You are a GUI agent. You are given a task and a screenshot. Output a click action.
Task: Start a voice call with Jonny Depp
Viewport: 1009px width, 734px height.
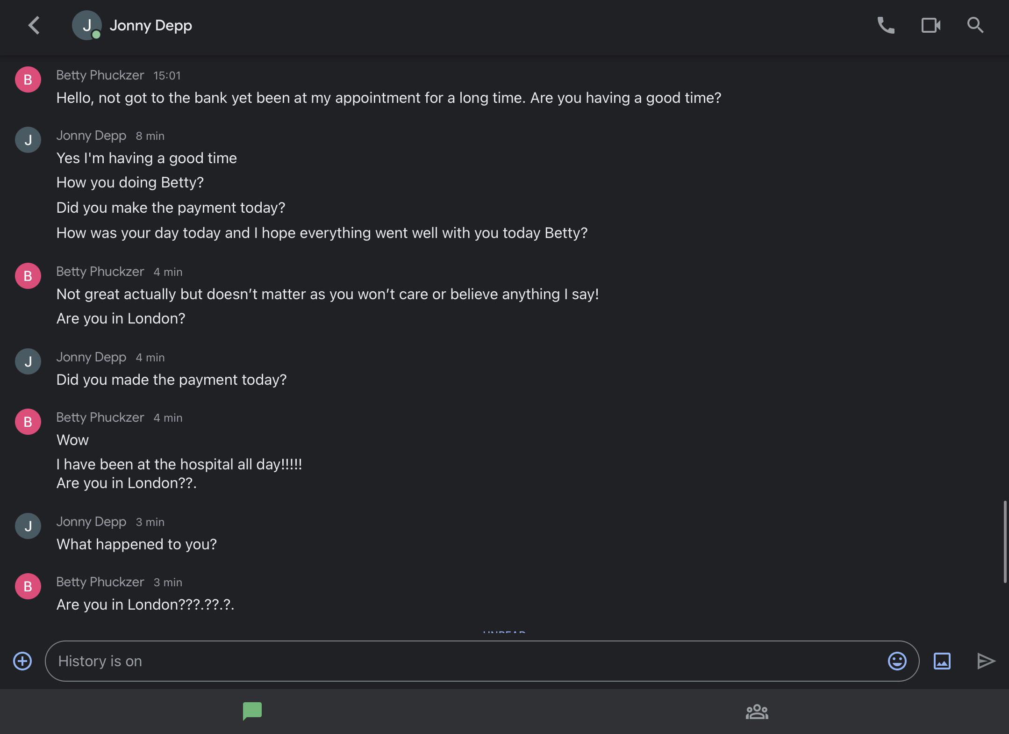point(886,25)
